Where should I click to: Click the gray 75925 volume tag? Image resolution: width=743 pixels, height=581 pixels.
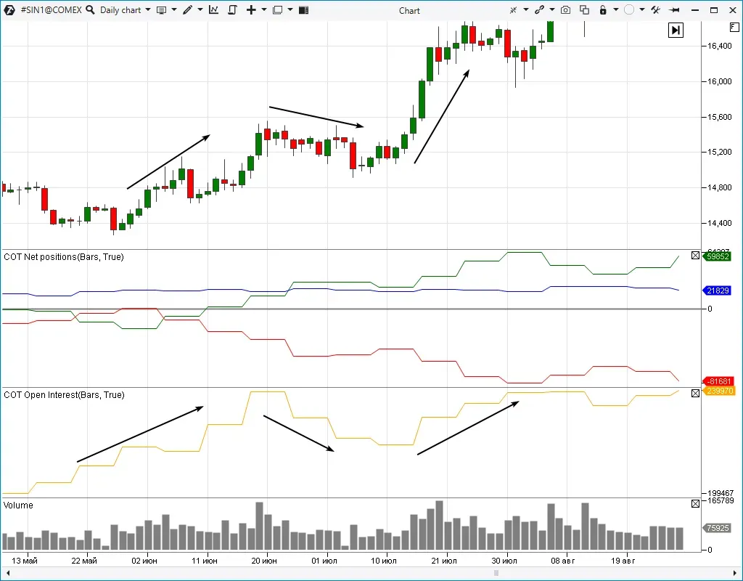[x=718, y=528]
